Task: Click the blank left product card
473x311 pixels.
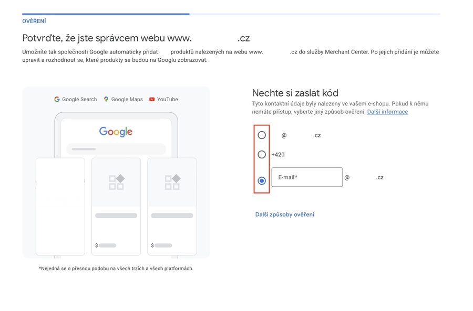Action: [60, 206]
